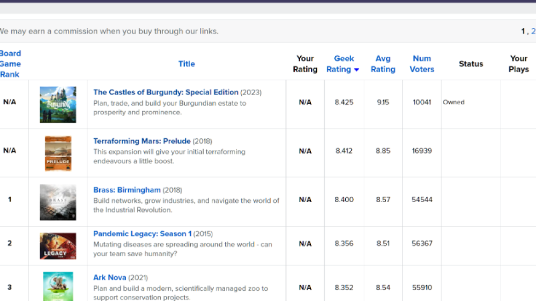The height and width of the screenshot is (301, 536).
Task: Sort by Geek Rating column header
Action: tap(342, 64)
